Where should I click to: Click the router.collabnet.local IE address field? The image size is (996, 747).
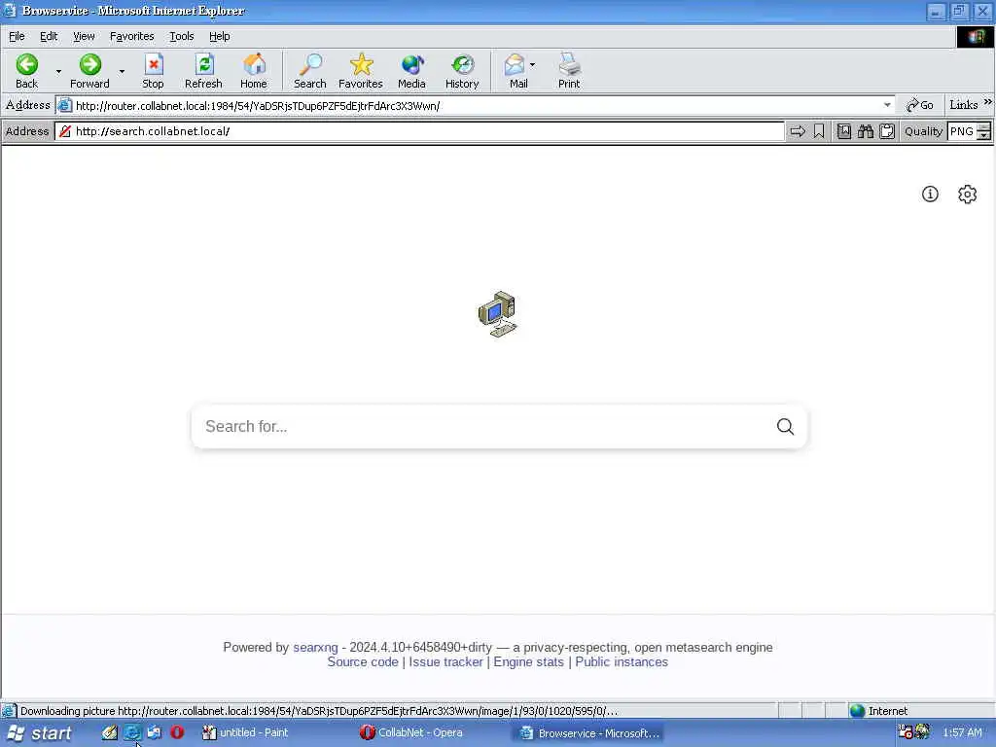click(477, 105)
